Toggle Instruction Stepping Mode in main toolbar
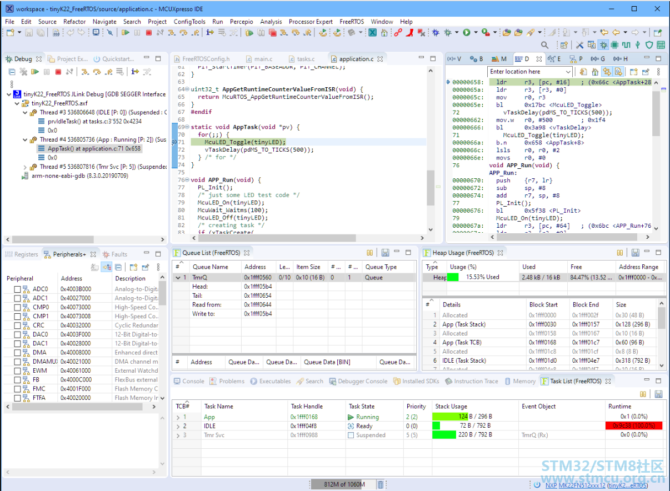The width and height of the screenshot is (670, 491). [x=210, y=32]
